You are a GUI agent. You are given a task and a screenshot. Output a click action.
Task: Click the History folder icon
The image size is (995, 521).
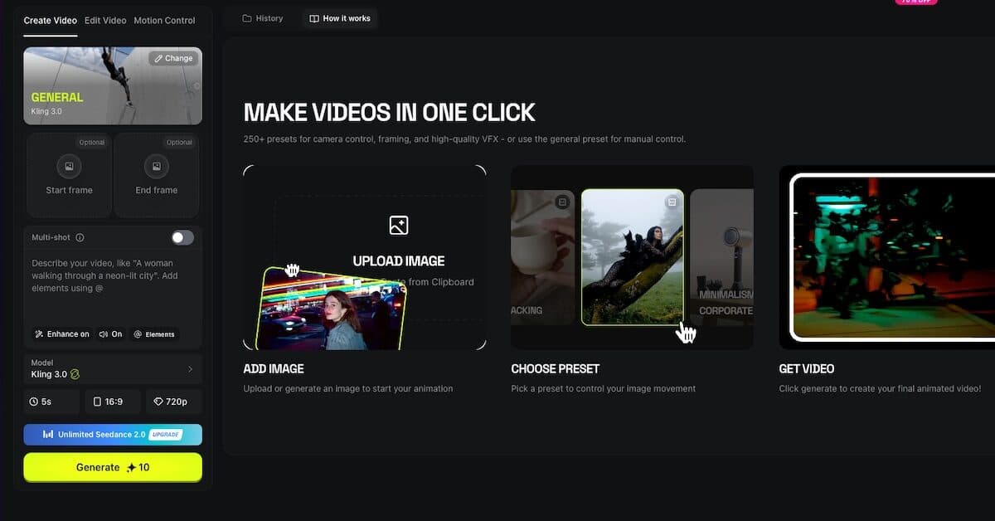coord(247,18)
